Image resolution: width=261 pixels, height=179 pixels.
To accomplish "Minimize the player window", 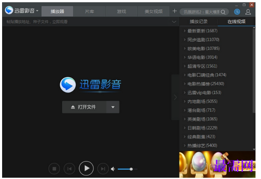I will coord(237,5).
